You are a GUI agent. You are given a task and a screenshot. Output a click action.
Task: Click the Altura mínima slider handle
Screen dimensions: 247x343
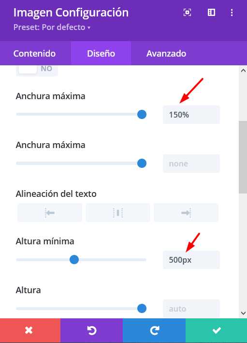coord(74,260)
